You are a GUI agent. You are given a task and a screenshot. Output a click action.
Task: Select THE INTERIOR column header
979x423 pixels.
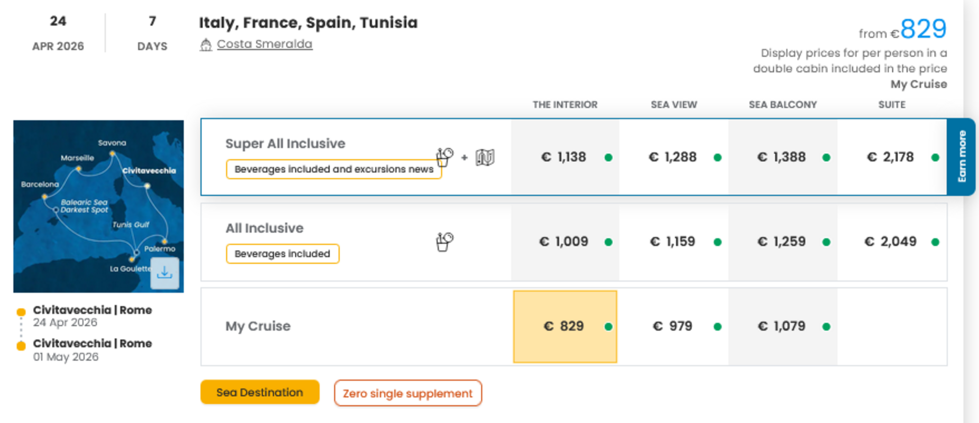[x=565, y=105]
